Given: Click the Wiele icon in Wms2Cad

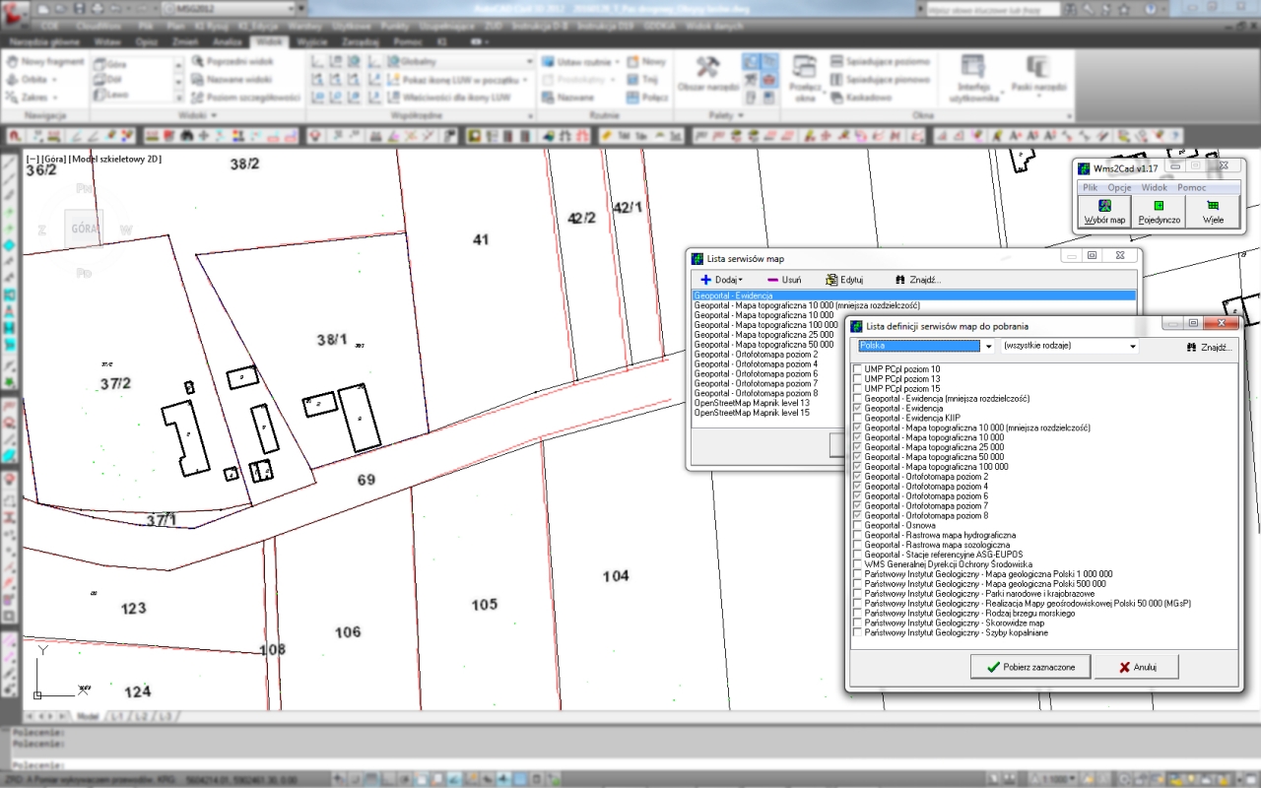Looking at the screenshot, I should coord(1213,207).
